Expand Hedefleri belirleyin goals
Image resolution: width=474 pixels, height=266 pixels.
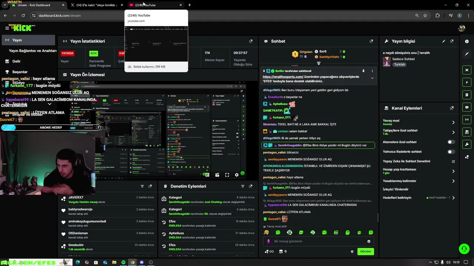point(453,198)
